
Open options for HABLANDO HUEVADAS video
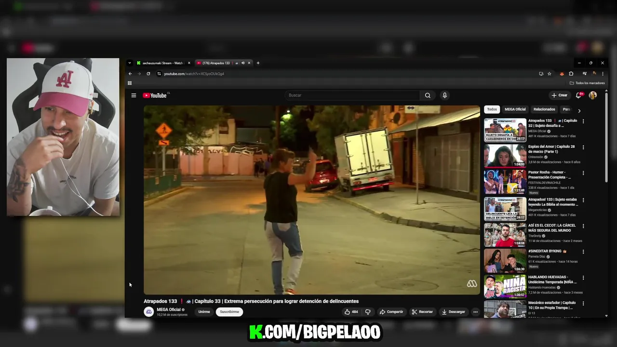(x=583, y=278)
